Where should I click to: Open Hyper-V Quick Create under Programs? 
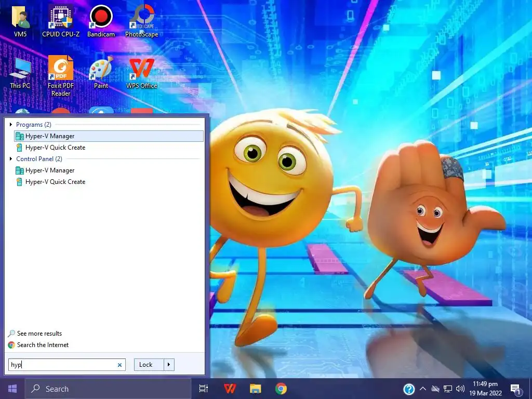click(109, 148)
